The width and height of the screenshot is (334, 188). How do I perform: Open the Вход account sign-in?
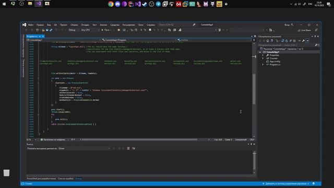click(289, 25)
